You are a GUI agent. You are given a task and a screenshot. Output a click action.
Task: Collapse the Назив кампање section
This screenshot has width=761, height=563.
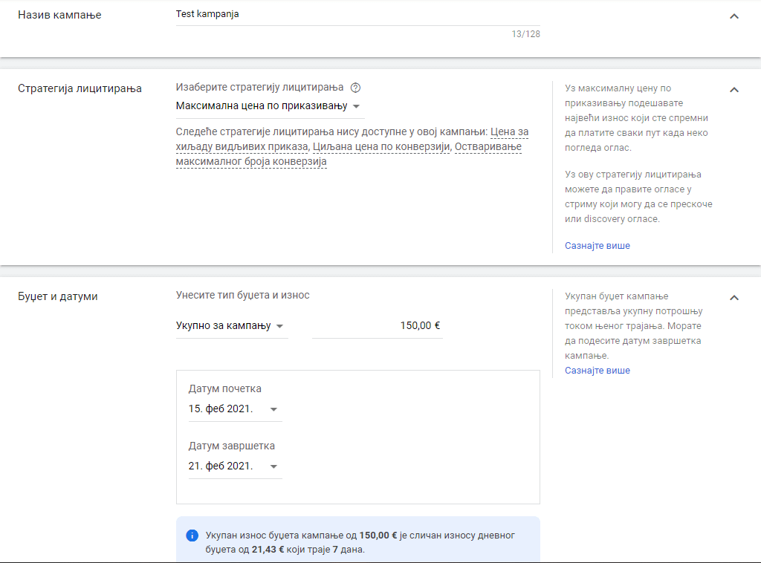[x=734, y=16]
